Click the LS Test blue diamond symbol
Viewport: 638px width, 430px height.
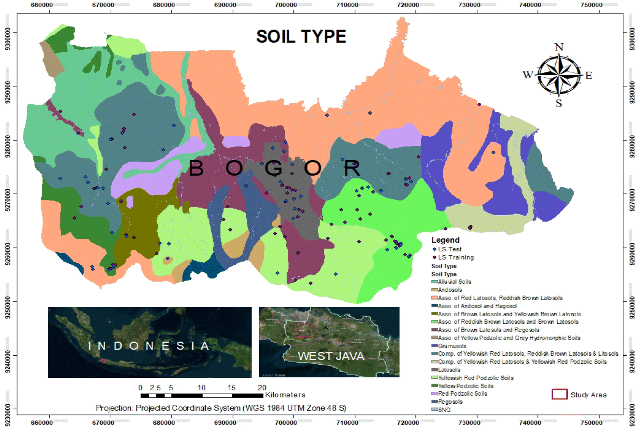(434, 249)
